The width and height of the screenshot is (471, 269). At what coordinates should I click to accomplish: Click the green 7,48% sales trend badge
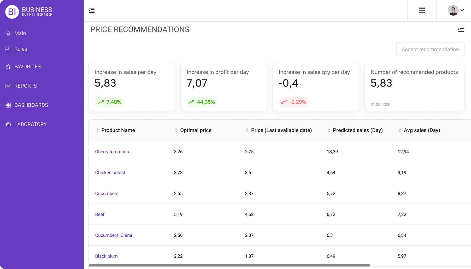[x=110, y=102]
